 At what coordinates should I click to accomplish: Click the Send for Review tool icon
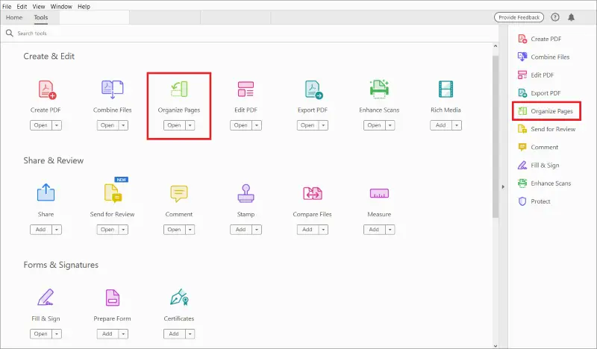click(113, 193)
